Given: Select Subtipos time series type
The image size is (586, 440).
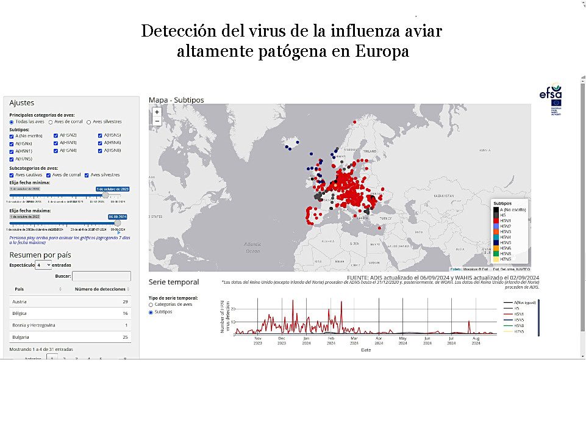Looking at the screenshot, I should [x=151, y=312].
